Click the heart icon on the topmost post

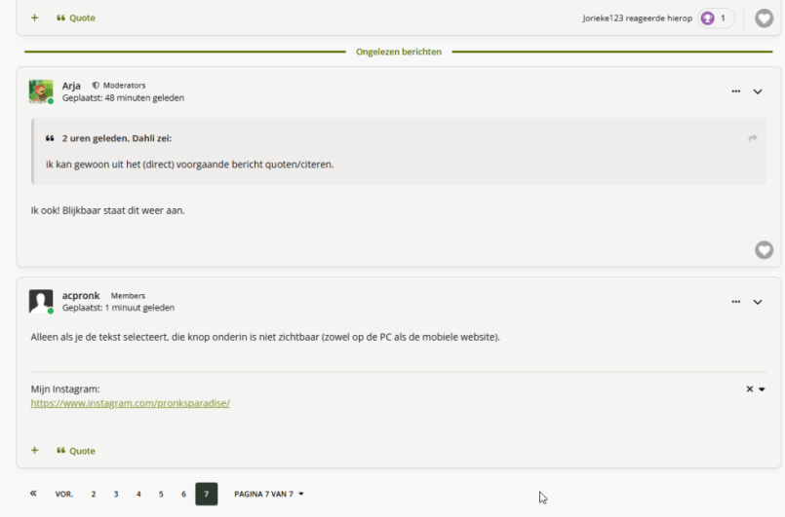click(x=764, y=18)
